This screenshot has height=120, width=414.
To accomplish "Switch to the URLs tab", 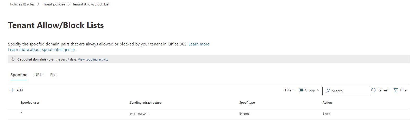I will tap(39, 75).
